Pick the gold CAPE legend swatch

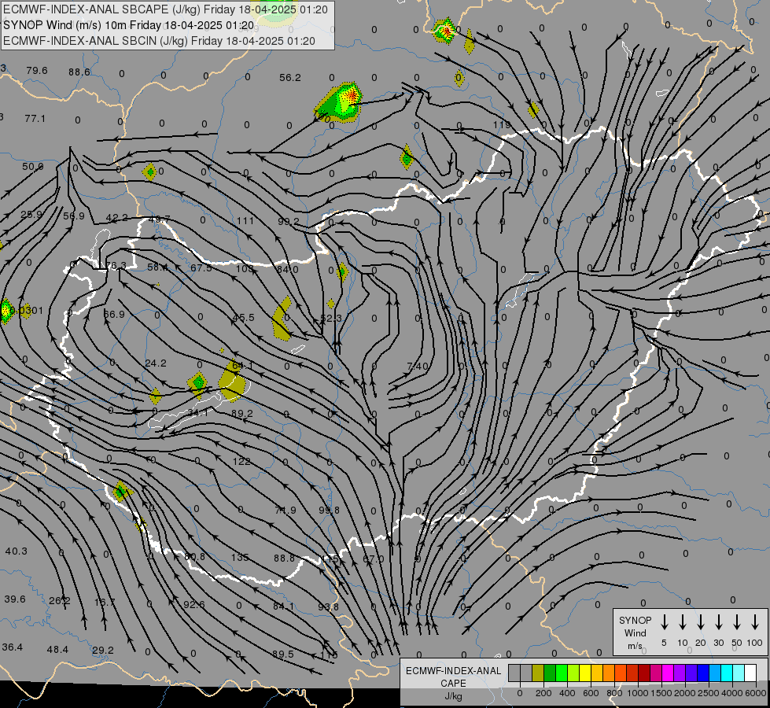pos(597,673)
